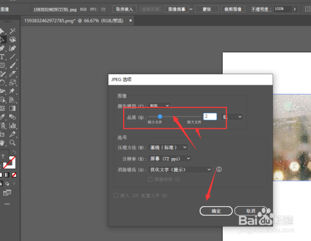Select the Column Graph tool
This screenshot has width=311, height=241.
13,126
